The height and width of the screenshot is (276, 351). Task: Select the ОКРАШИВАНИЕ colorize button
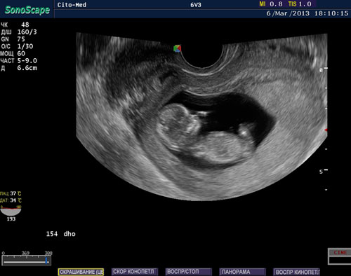coord(81,272)
